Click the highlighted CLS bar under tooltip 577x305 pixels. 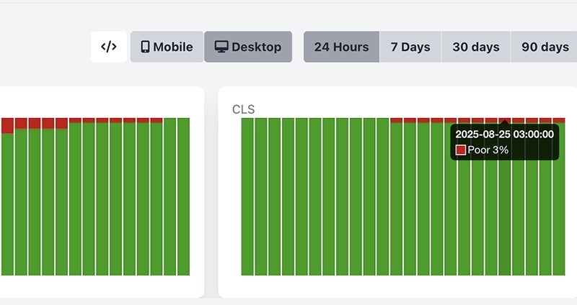point(504,196)
